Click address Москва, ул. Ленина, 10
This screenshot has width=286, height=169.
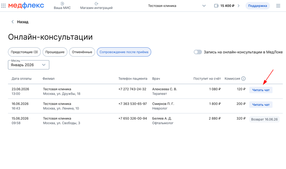61,108
